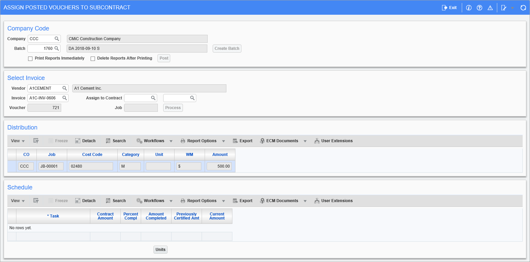
Task: Detach the Distribution table
Action: 85,141
